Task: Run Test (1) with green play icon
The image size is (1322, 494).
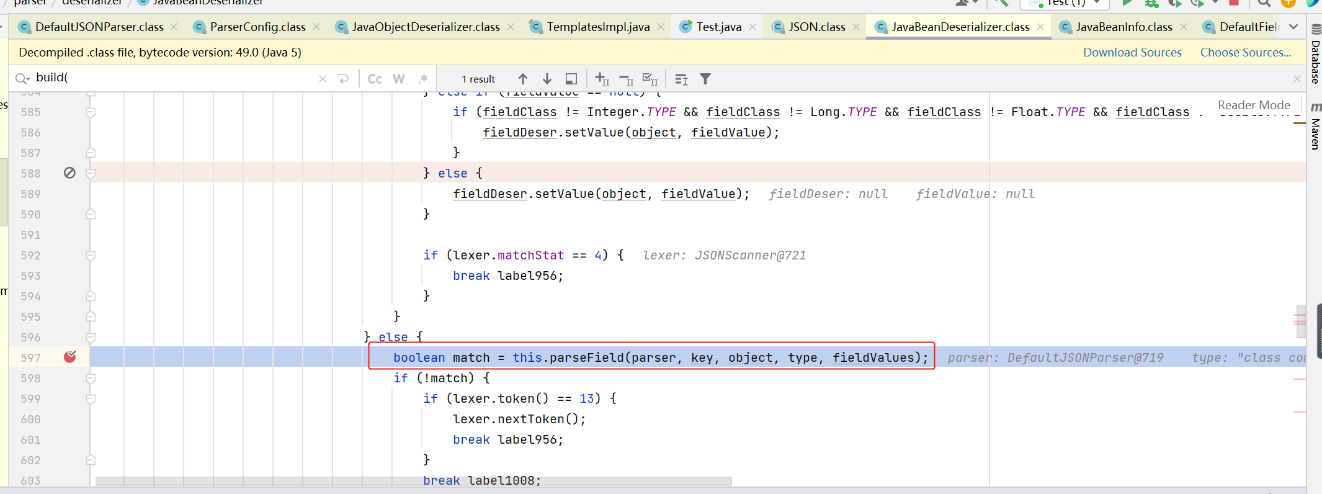Action: 1127,3
